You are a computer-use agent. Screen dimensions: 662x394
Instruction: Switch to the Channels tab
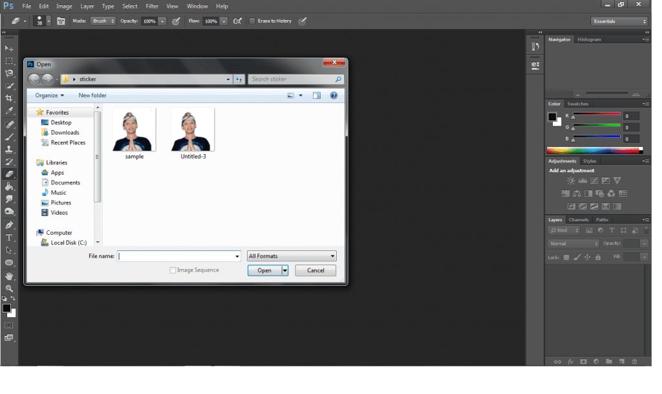tap(579, 220)
